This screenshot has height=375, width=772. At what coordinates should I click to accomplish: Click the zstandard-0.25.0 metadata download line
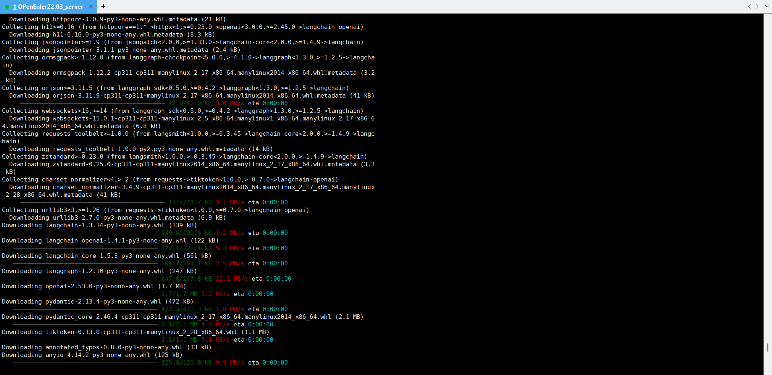(188, 168)
